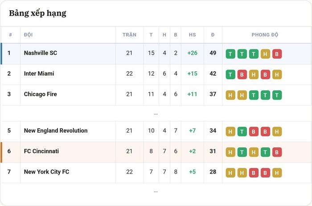Expand hidden rows below New York City FC
The width and height of the screenshot is (312, 206).
[x=156, y=191]
